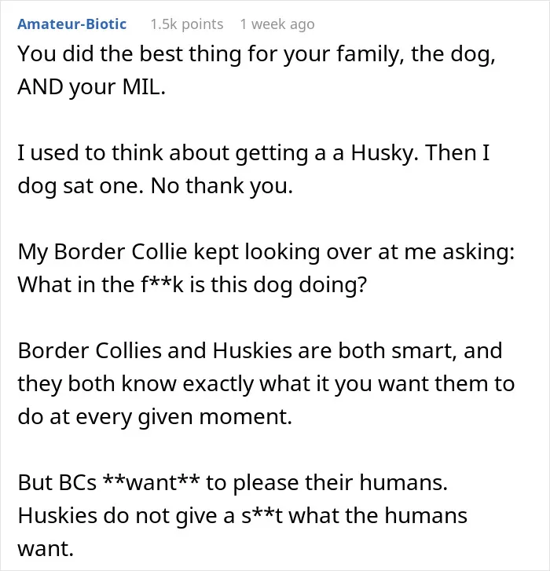Click the line 'My Border Collie kept looking over'
This screenshot has width=550, height=571.
click(x=266, y=251)
